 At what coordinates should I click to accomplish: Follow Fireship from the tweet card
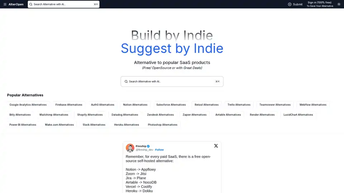[x=159, y=150]
